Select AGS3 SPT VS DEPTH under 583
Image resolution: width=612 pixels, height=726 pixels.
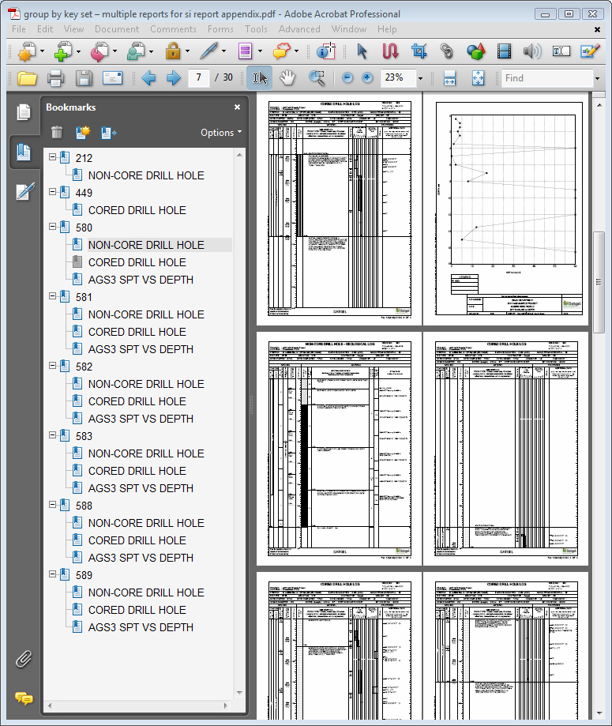(x=141, y=488)
